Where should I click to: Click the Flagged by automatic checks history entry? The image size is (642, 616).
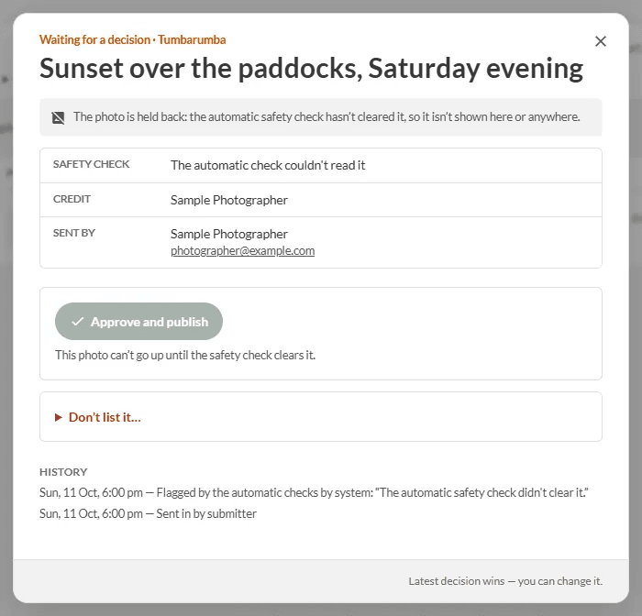pos(314,492)
